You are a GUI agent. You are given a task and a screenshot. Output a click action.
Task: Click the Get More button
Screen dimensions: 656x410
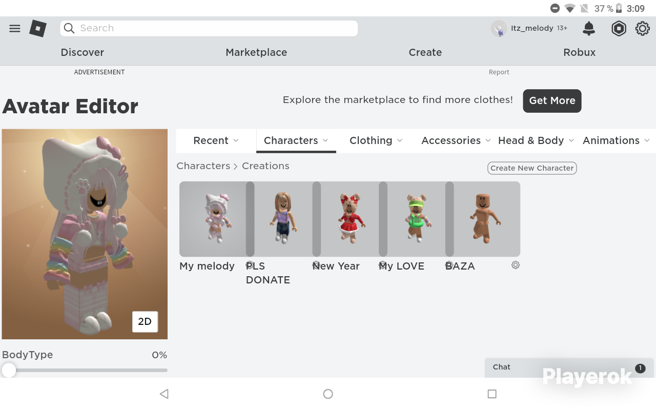click(x=552, y=100)
